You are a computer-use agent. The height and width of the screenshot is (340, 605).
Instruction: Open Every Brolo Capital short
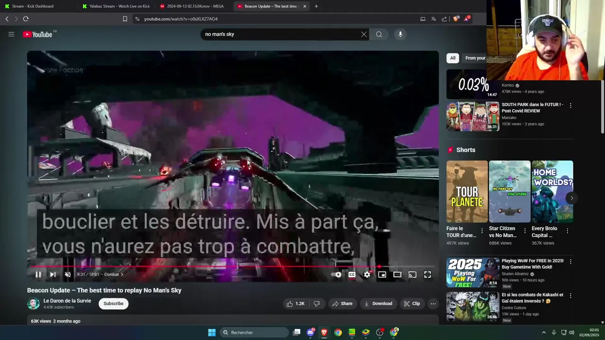point(552,191)
